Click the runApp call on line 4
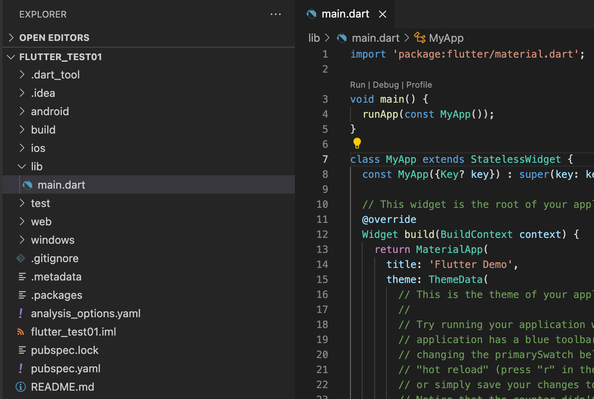 tap(380, 114)
